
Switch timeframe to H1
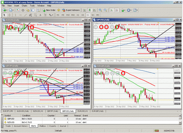tap(78, 15)
